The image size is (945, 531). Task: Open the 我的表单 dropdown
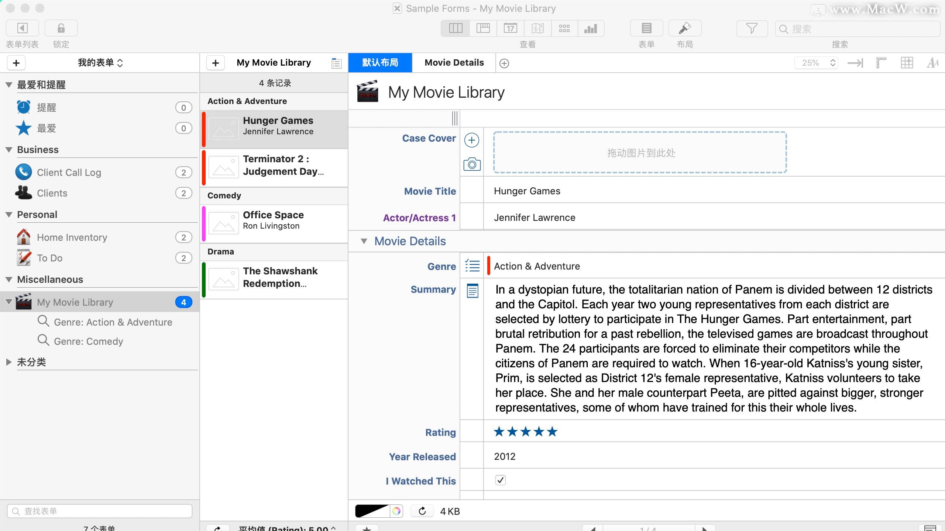pyautogui.click(x=100, y=63)
